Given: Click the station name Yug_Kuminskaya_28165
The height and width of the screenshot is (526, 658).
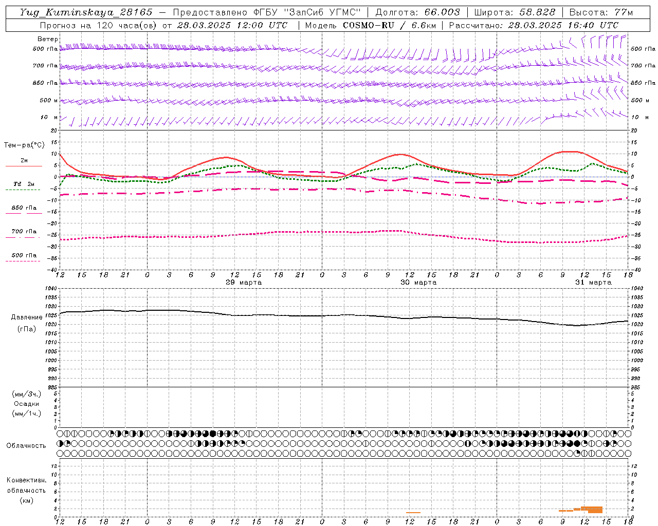Looking at the screenshot, I should click(86, 12).
